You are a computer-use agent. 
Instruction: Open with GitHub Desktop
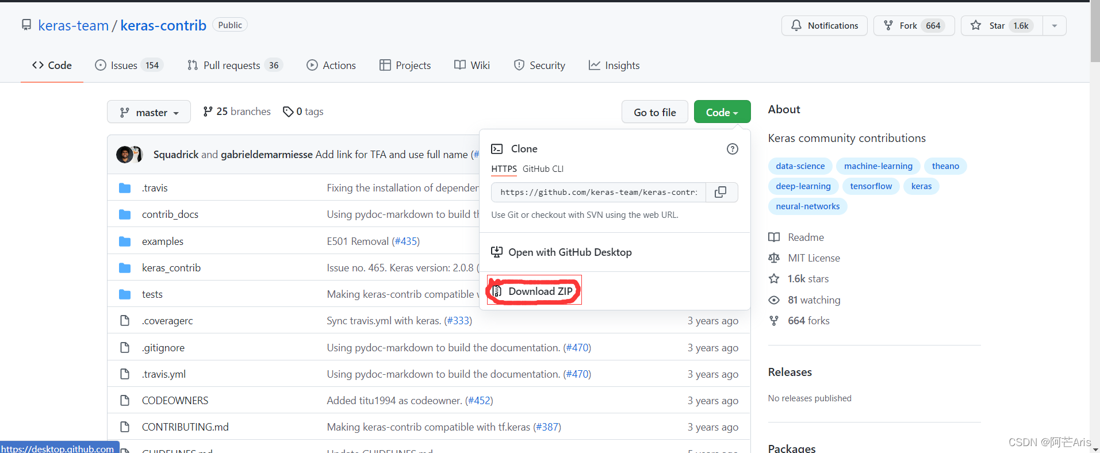(561, 252)
